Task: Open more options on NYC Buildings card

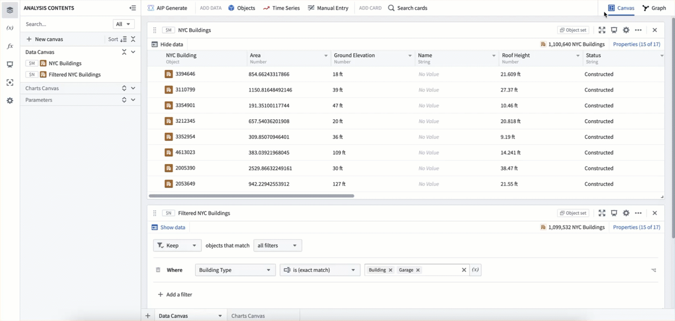Action: click(638, 30)
